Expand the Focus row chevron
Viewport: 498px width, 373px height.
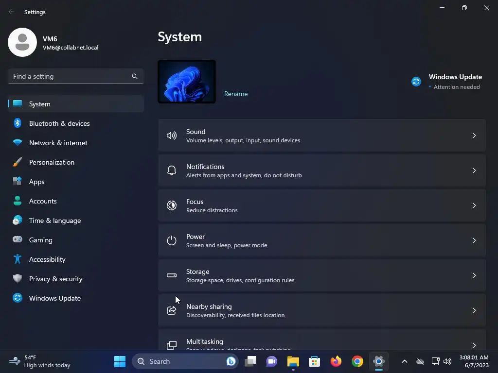(x=474, y=205)
